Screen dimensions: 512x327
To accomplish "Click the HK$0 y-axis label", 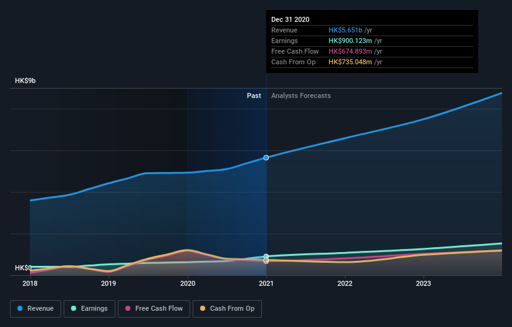I will tap(23, 268).
